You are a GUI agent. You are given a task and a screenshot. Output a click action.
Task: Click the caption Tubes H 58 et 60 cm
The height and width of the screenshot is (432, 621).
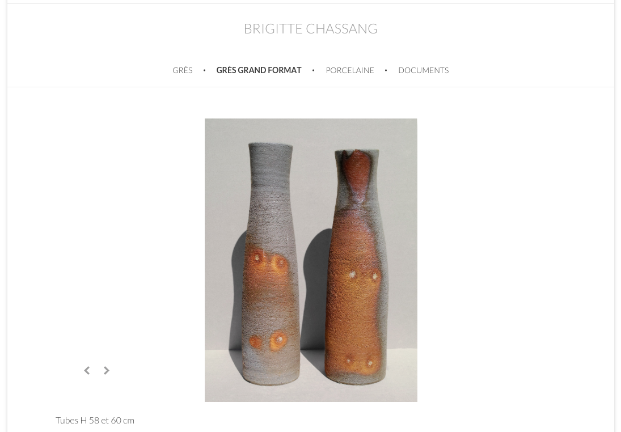(x=95, y=420)
